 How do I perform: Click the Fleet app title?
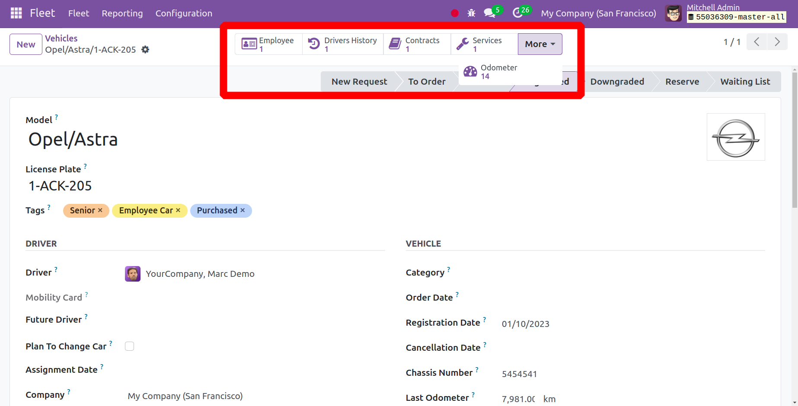[x=42, y=13]
